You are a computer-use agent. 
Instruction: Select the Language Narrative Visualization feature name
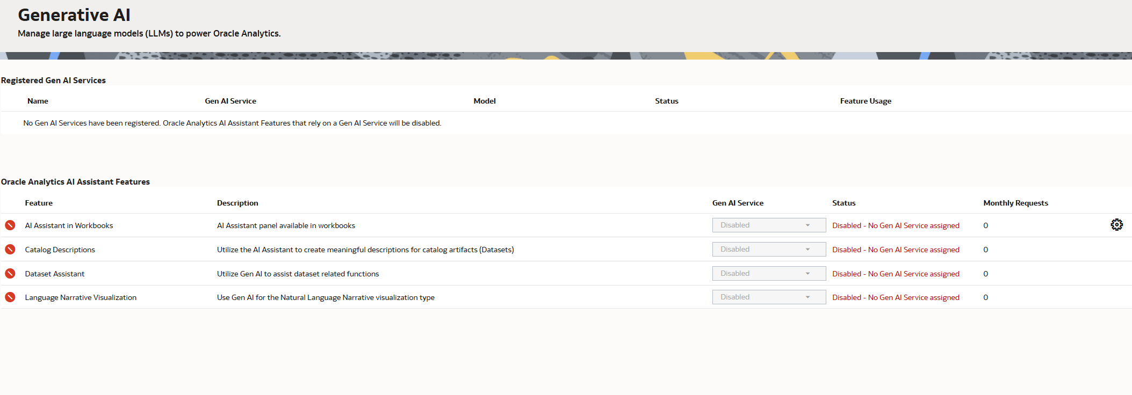click(81, 297)
